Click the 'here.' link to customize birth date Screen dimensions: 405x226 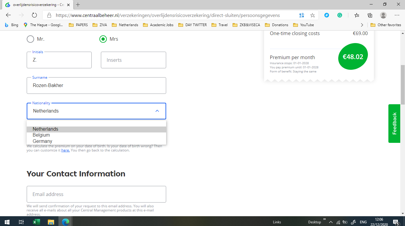coord(66,150)
